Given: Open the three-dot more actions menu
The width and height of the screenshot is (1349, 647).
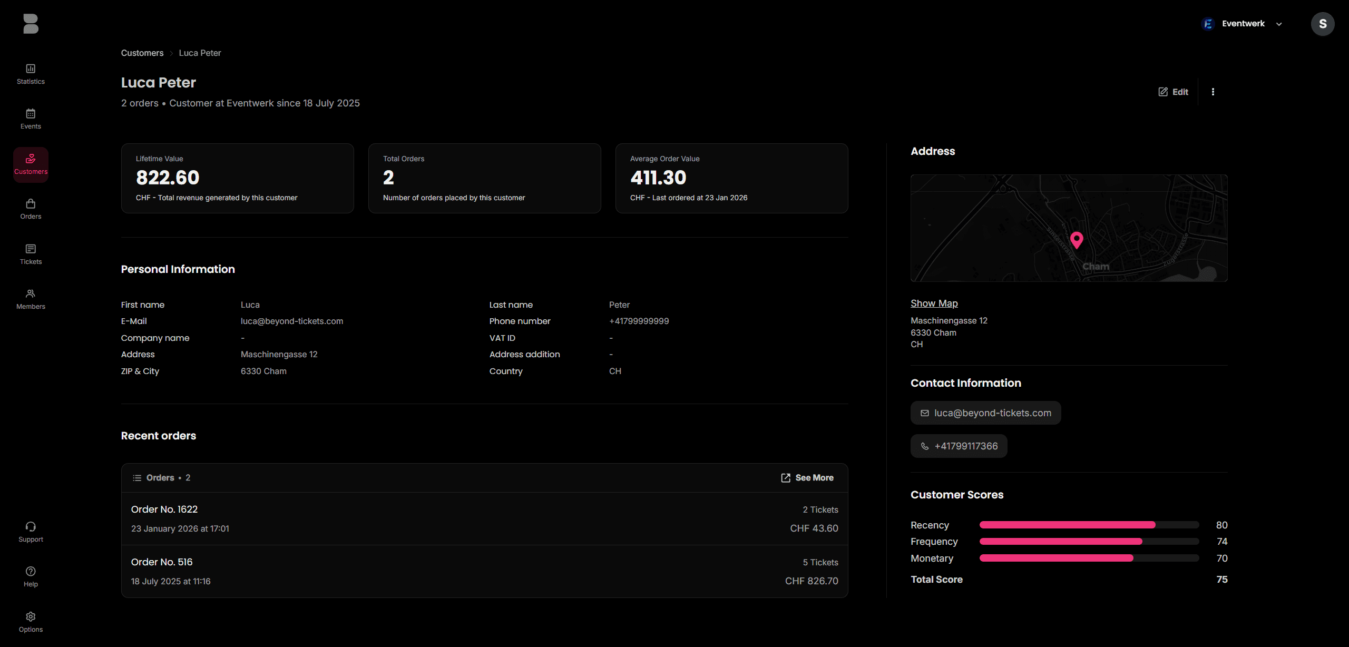Looking at the screenshot, I should point(1213,92).
